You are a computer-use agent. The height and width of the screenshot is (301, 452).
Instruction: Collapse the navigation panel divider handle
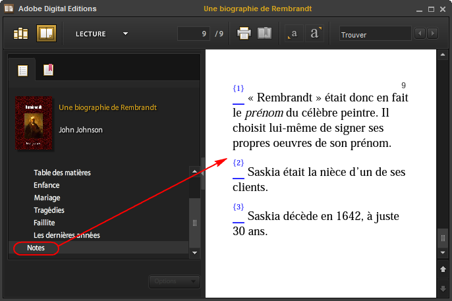[203, 173]
